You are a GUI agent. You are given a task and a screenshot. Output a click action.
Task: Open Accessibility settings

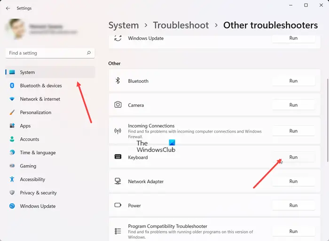click(x=50, y=179)
